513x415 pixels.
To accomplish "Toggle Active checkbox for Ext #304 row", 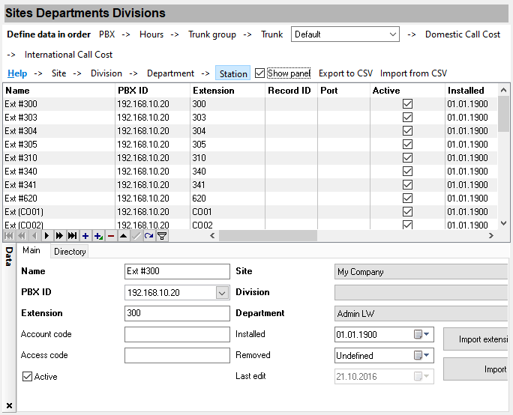I will (x=407, y=130).
